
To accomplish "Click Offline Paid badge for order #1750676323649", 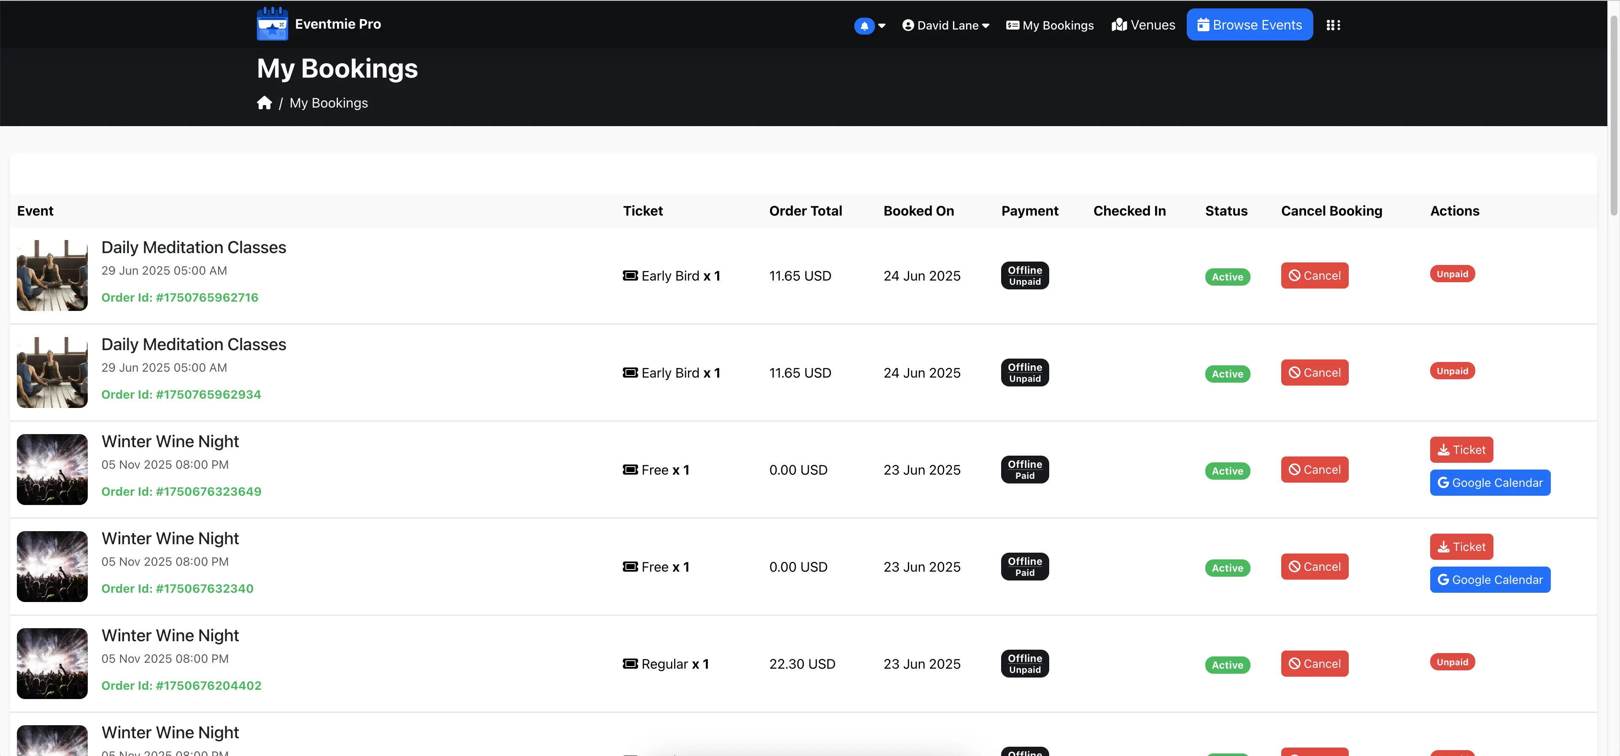I will pyautogui.click(x=1024, y=470).
